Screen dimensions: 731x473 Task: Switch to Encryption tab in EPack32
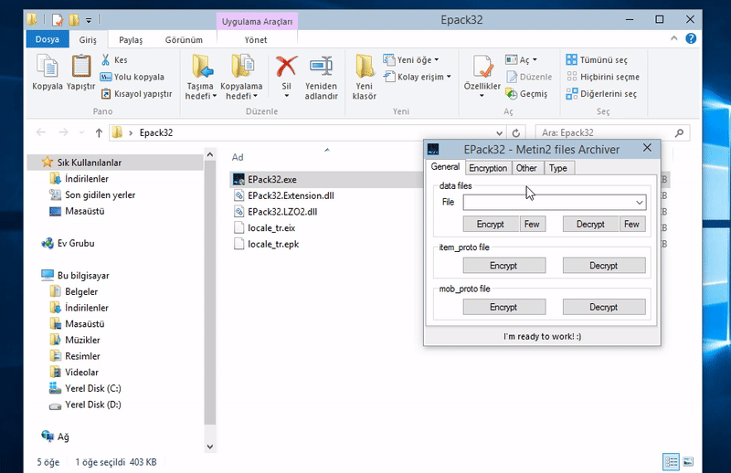click(488, 168)
